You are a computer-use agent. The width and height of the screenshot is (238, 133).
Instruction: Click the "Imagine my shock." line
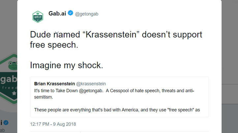67,65
